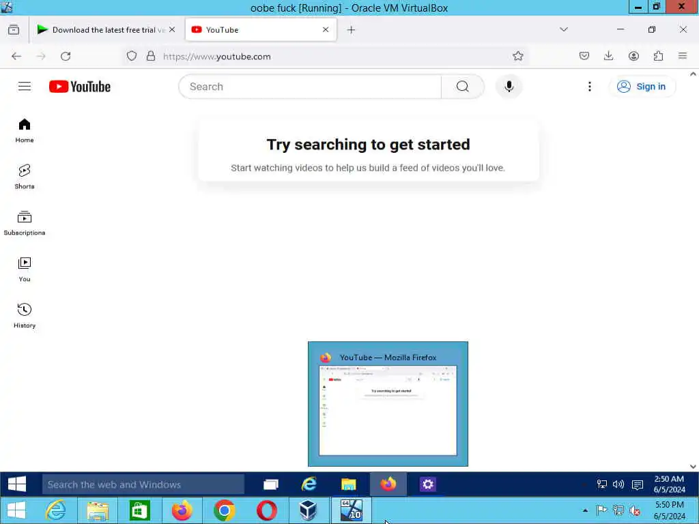Open guest network tray icon
The width and height of the screenshot is (699, 524).
602,484
